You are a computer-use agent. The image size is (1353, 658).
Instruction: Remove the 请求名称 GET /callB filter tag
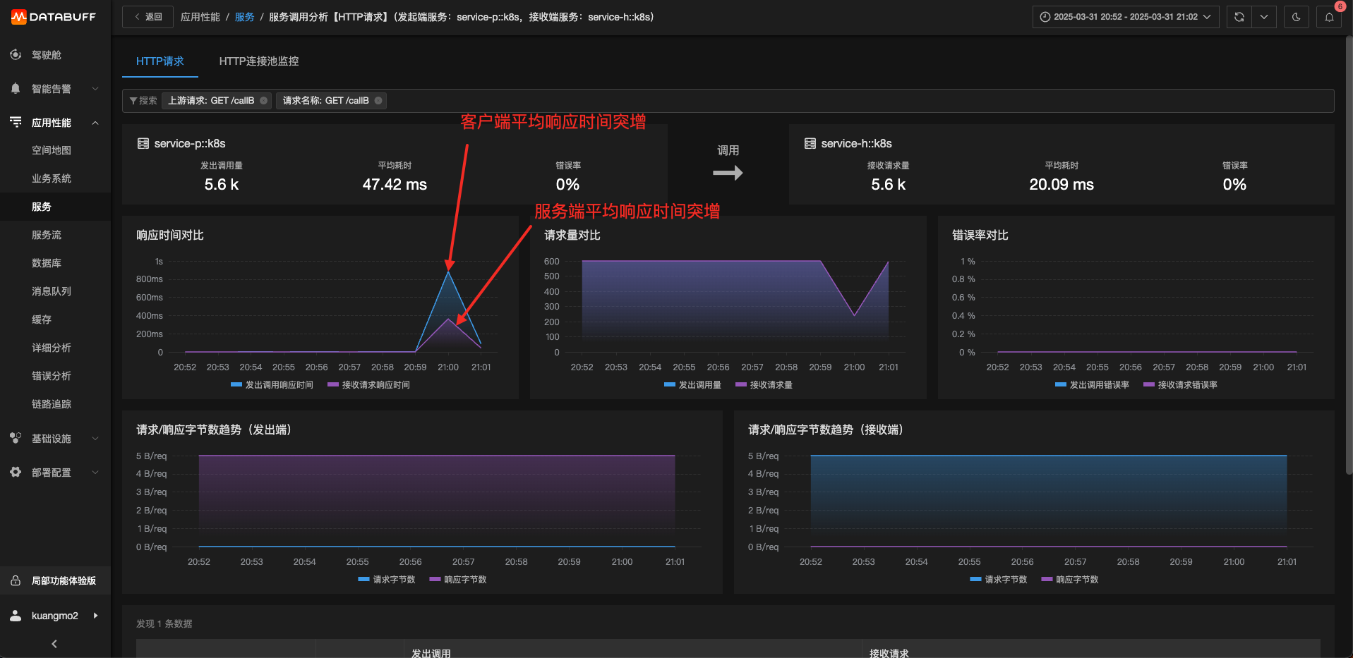378,101
